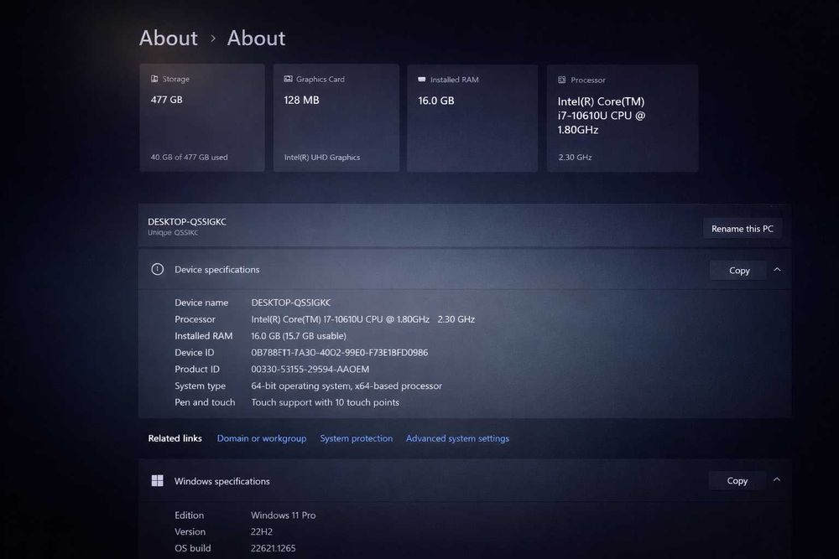This screenshot has height=559, width=839.
Task: Select 'Touch support with 10 touch points'
Action: (x=325, y=402)
